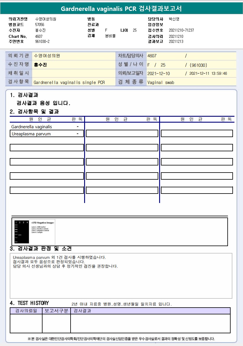Image resolution: width=243 pixels, height=346 pixels.
Task: Click the empty 채취일시 field
Action: [x=74, y=73]
